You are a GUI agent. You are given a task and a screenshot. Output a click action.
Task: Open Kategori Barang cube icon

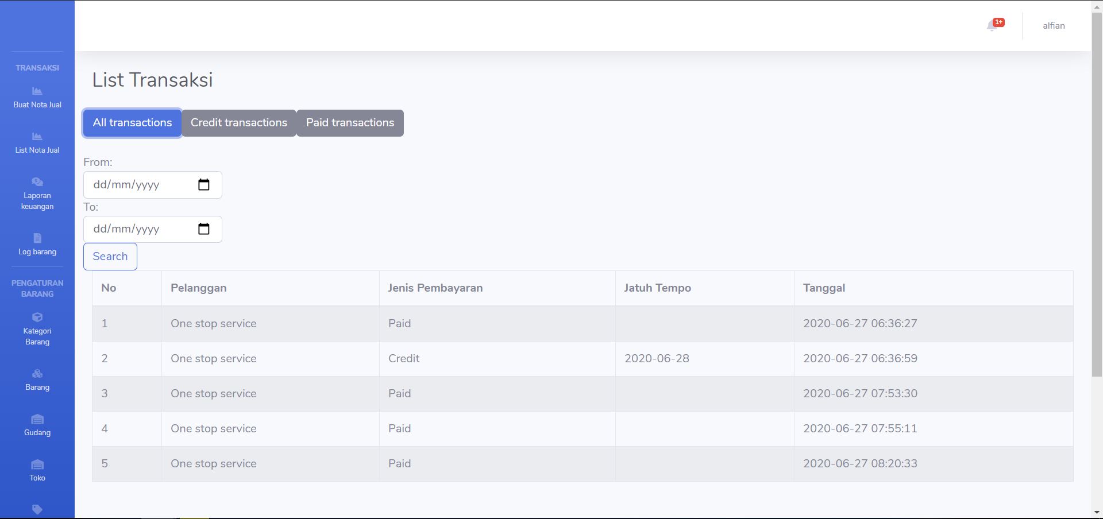click(x=37, y=317)
